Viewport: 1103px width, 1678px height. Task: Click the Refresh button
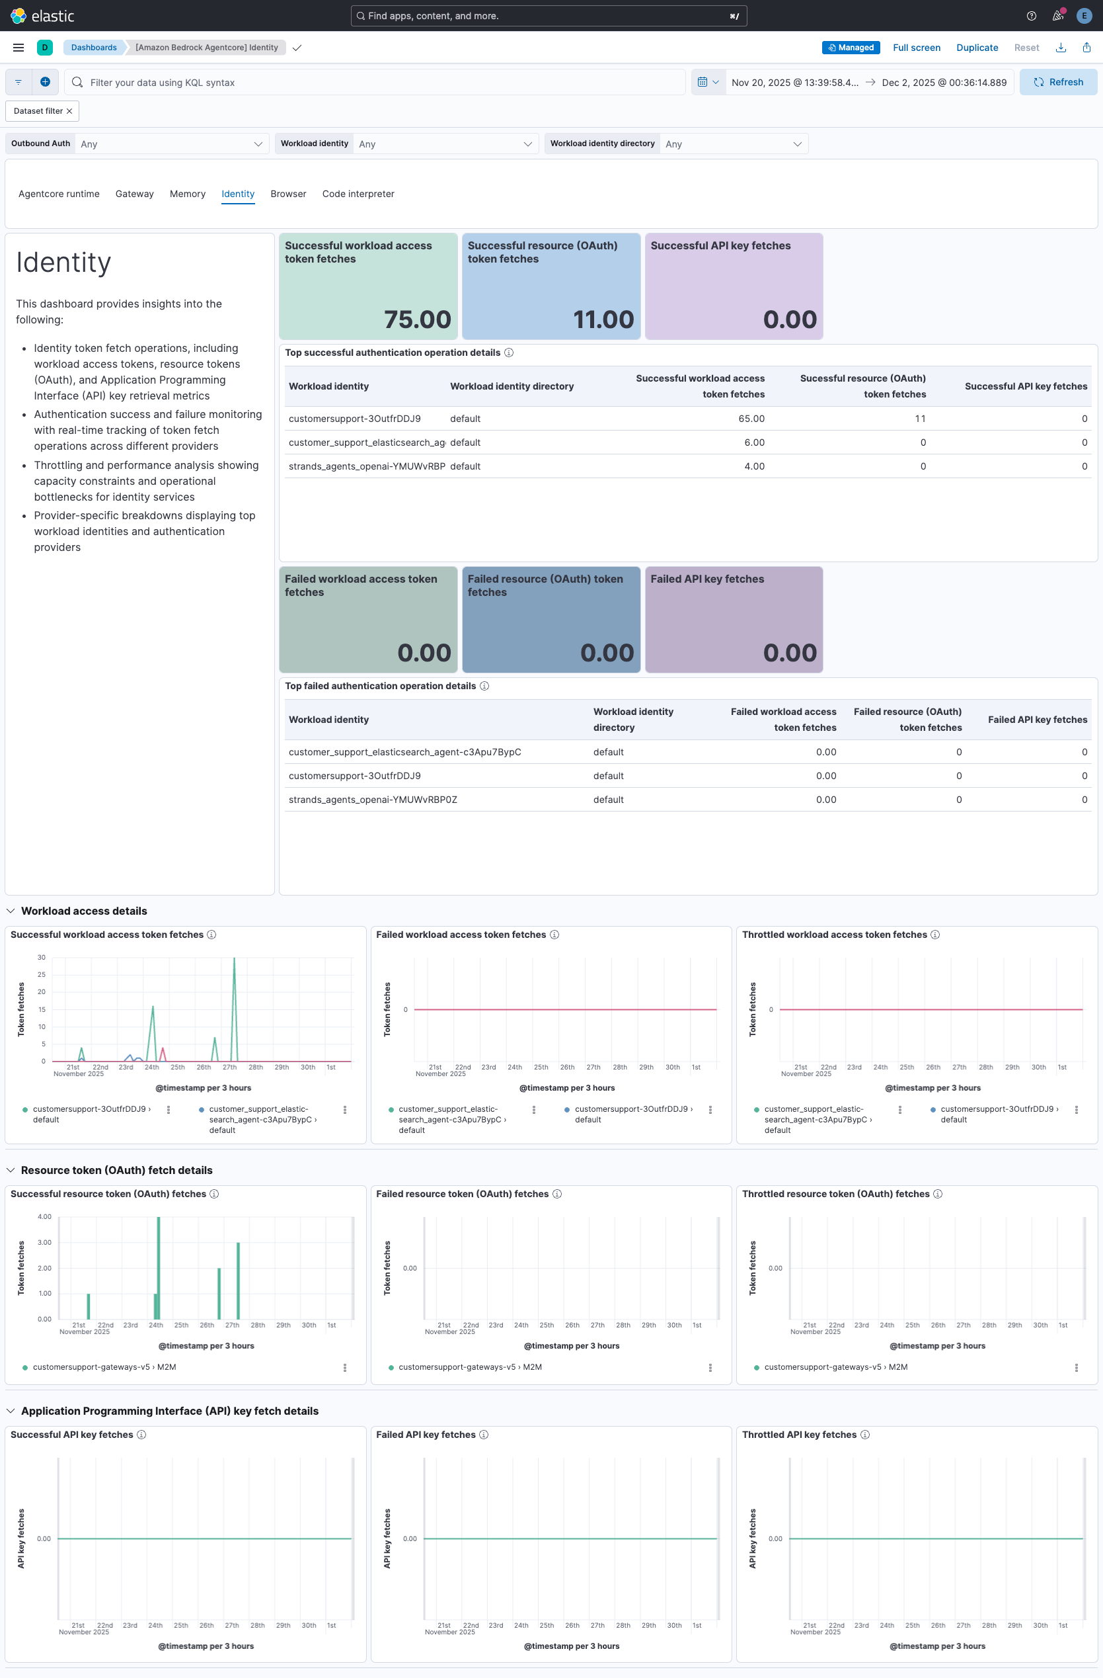click(1058, 82)
